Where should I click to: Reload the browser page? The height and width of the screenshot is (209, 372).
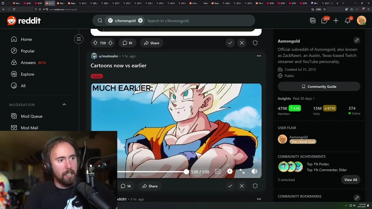(14, 9)
